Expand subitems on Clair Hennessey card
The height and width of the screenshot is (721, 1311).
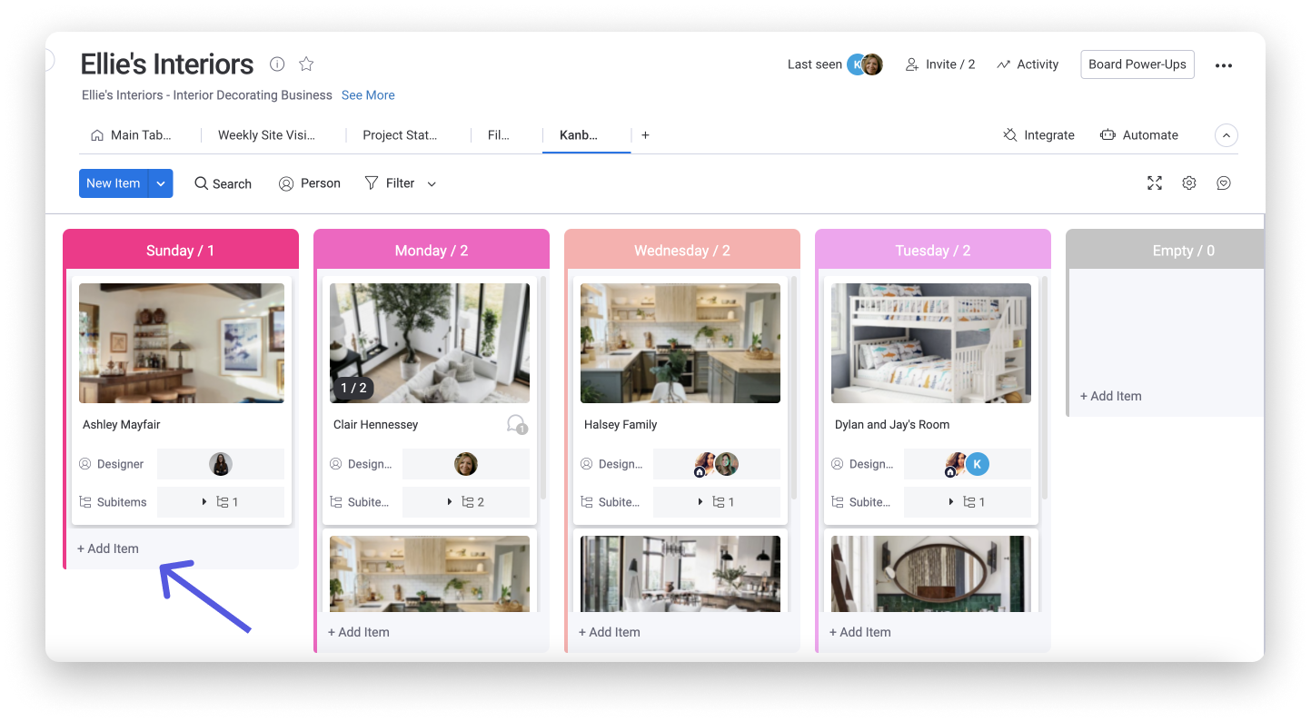[x=466, y=502]
